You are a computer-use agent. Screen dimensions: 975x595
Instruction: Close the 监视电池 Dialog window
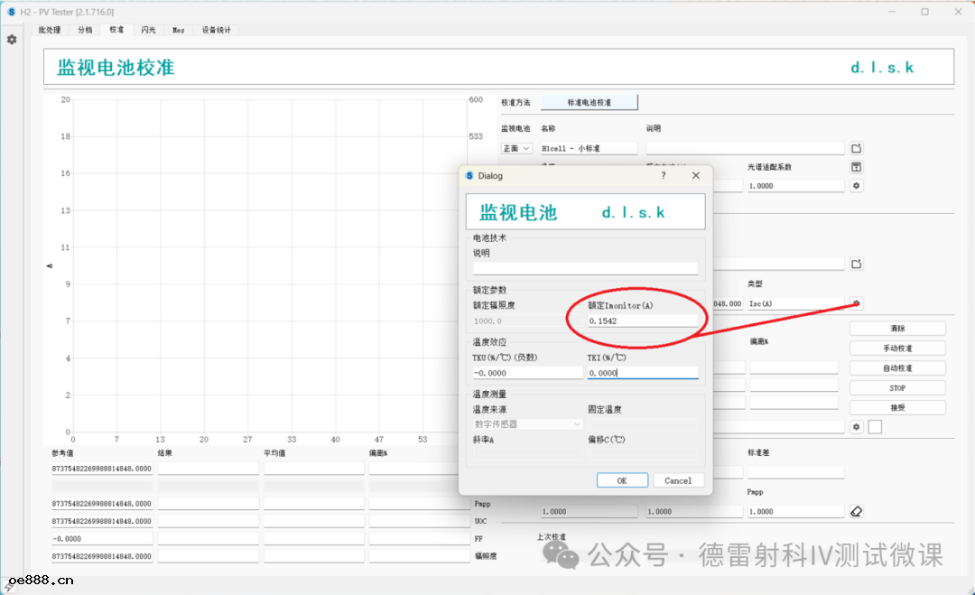pos(696,176)
